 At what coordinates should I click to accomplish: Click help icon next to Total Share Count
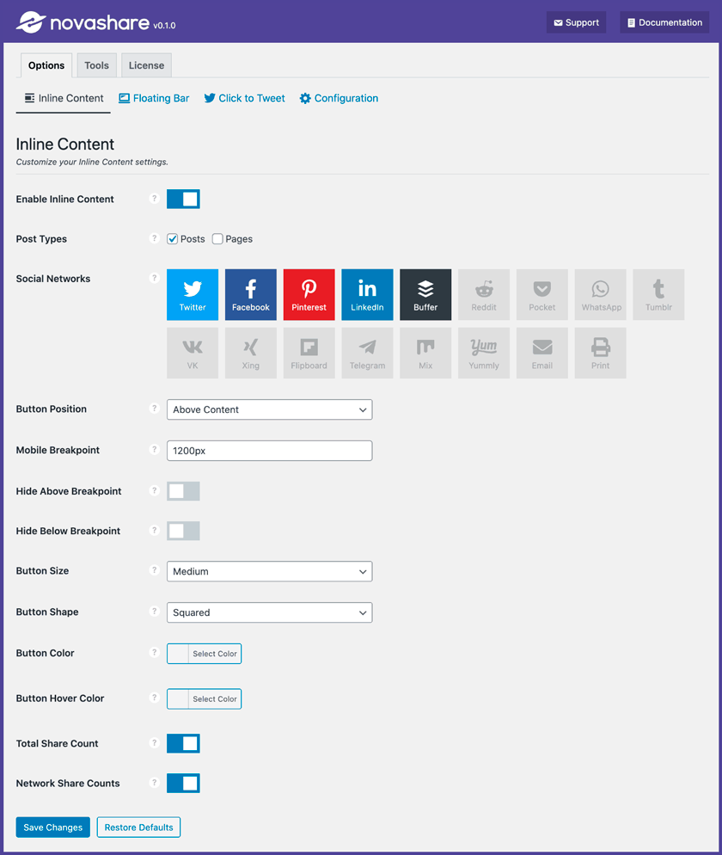pyautogui.click(x=154, y=742)
